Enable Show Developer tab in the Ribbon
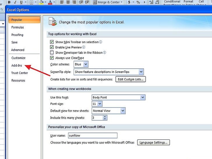212x159 pixels. click(x=52, y=52)
